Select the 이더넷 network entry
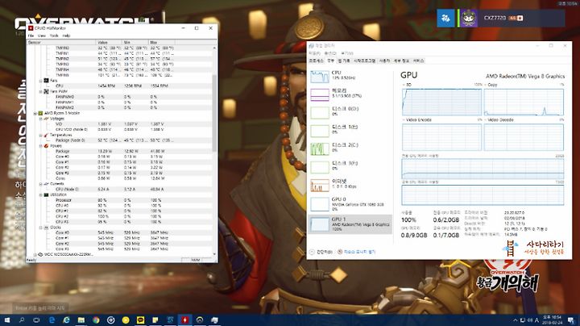Screen dimensions: 580x326 (x=350, y=186)
